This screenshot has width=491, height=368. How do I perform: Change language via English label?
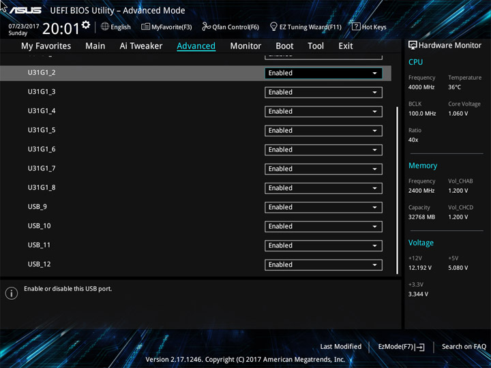coord(121,27)
